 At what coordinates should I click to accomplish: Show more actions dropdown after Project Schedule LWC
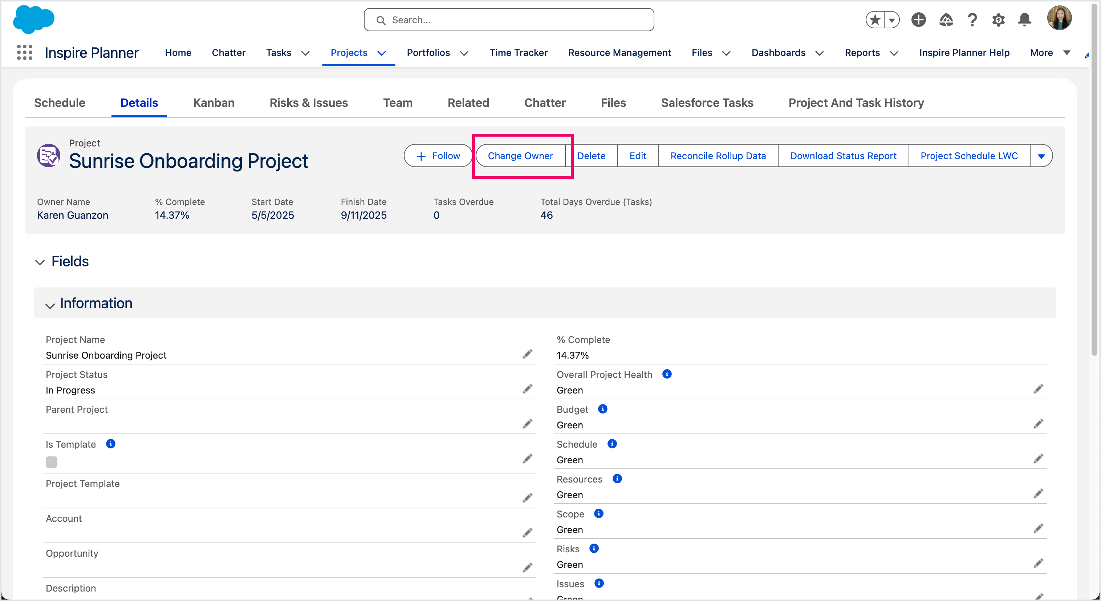point(1041,156)
